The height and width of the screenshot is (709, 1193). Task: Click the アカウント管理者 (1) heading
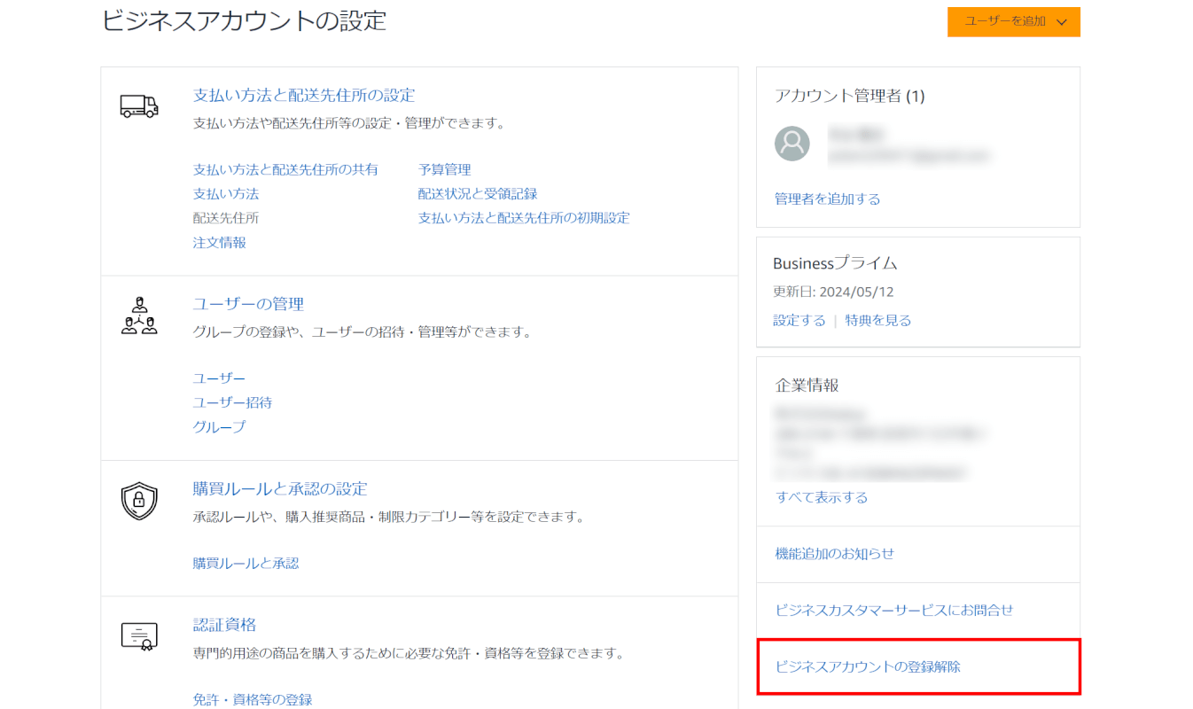pos(849,96)
